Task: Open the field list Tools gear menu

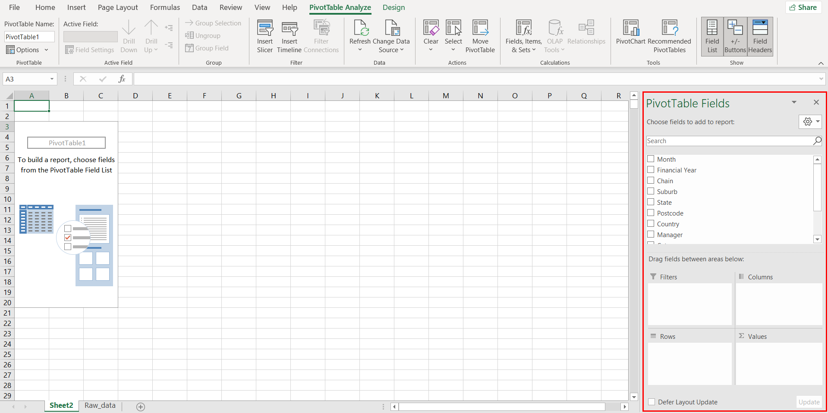Action: click(810, 122)
